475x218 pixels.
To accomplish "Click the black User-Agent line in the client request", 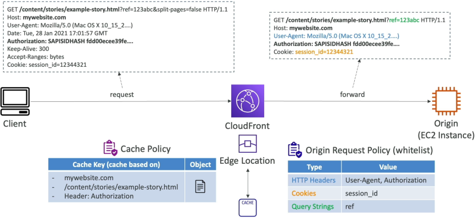I will pyautogui.click(x=70, y=25).
